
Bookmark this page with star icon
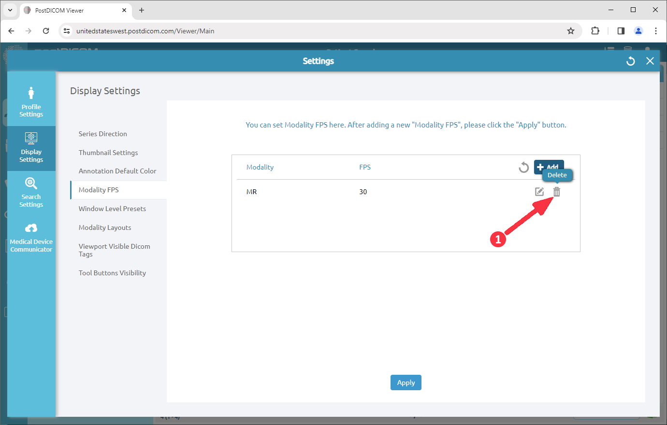coord(571,31)
